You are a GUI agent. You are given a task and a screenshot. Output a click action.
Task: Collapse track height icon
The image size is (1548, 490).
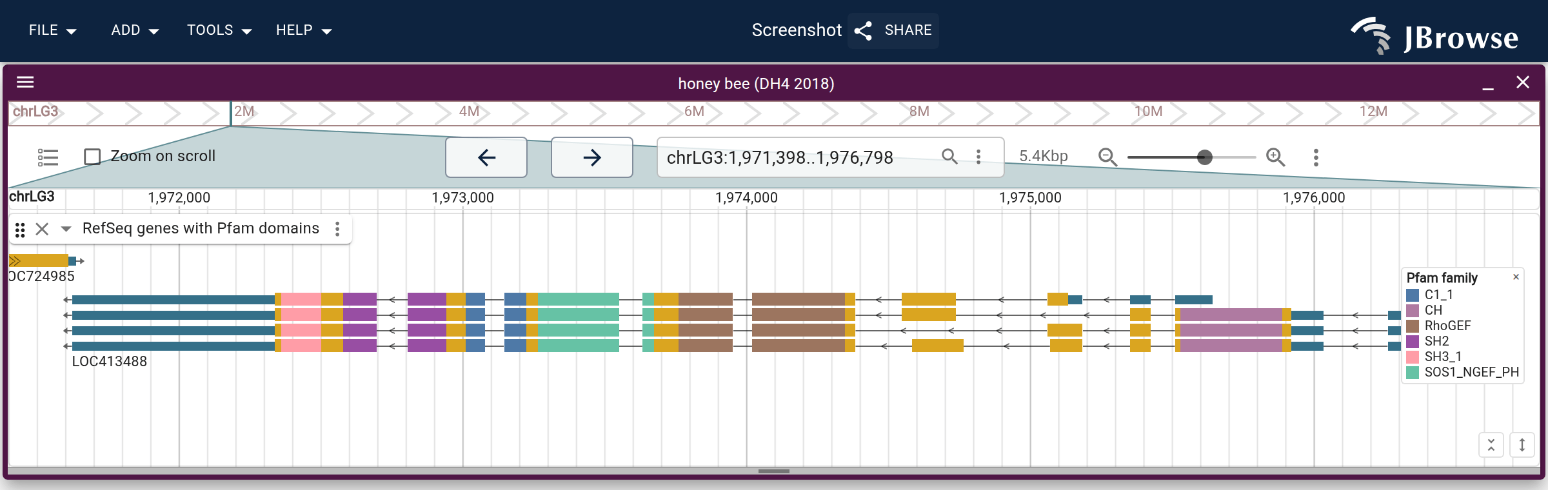[1491, 445]
